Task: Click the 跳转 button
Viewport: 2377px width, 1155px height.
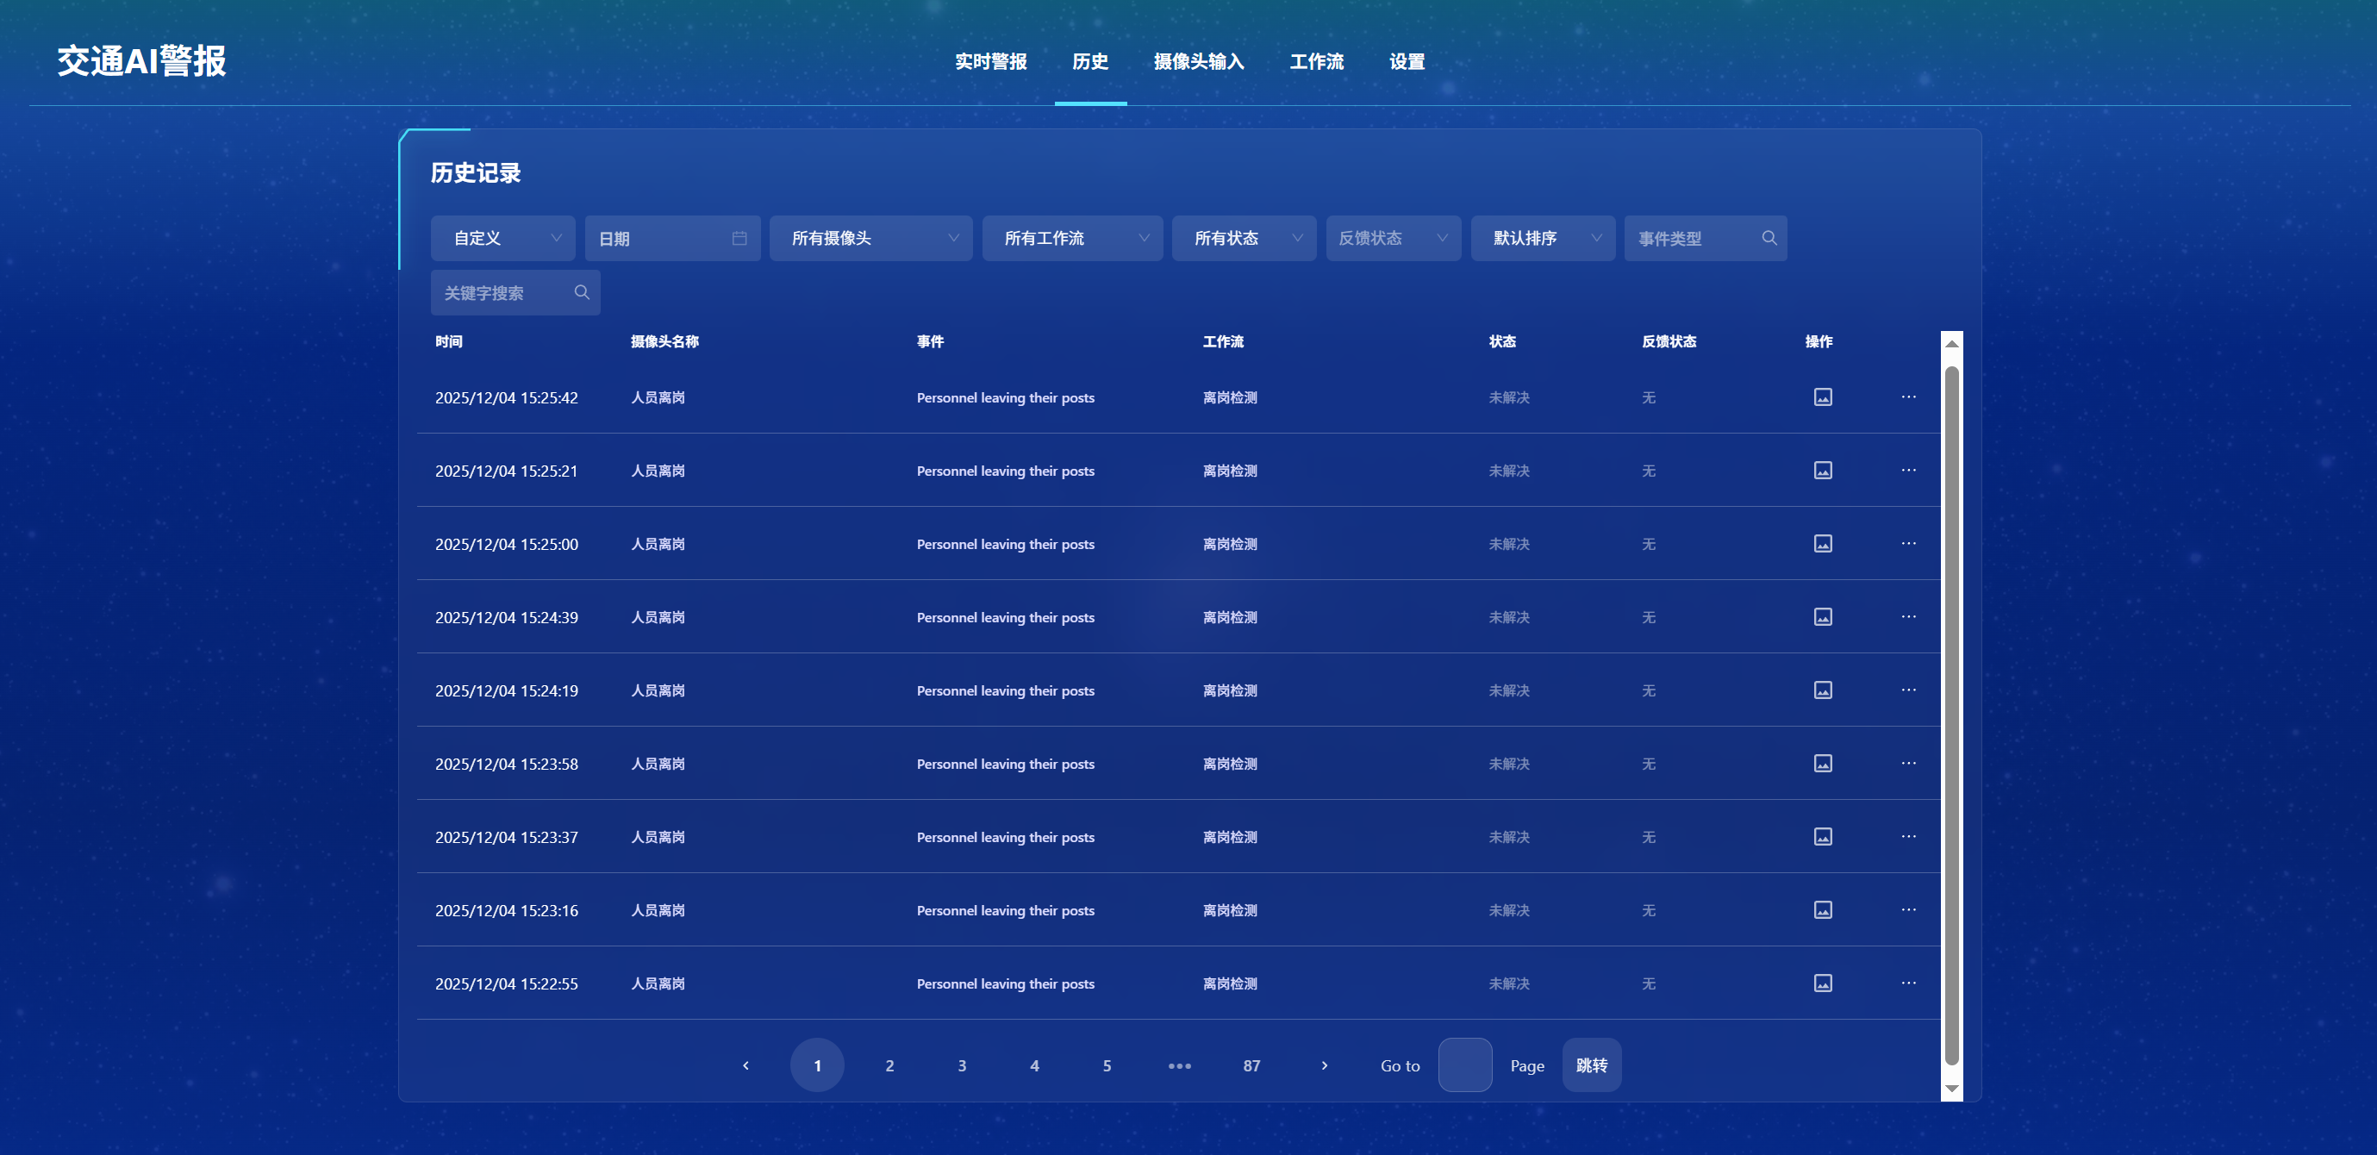Action: point(1591,1065)
